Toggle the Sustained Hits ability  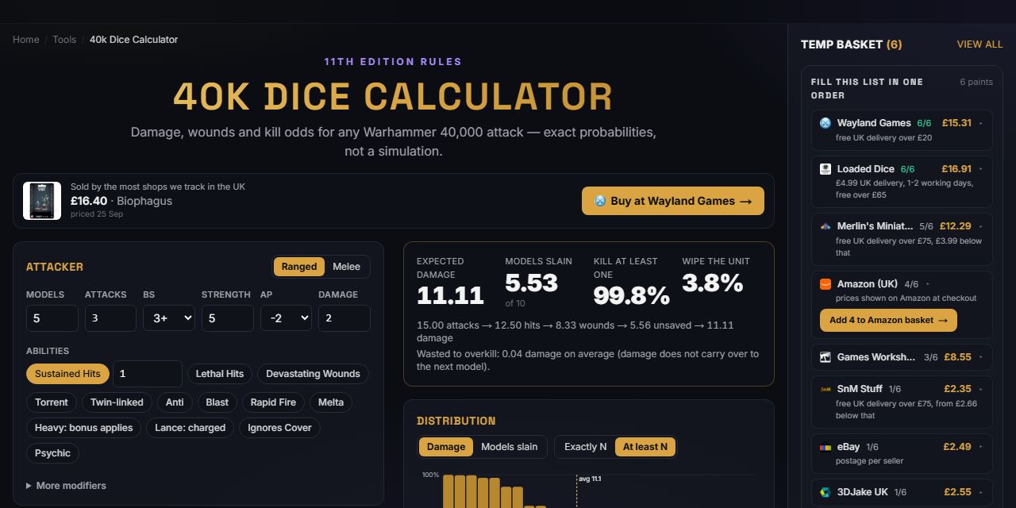coord(68,374)
